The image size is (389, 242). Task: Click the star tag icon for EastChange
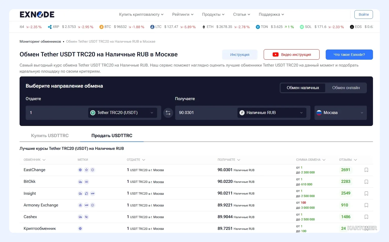tap(86, 170)
